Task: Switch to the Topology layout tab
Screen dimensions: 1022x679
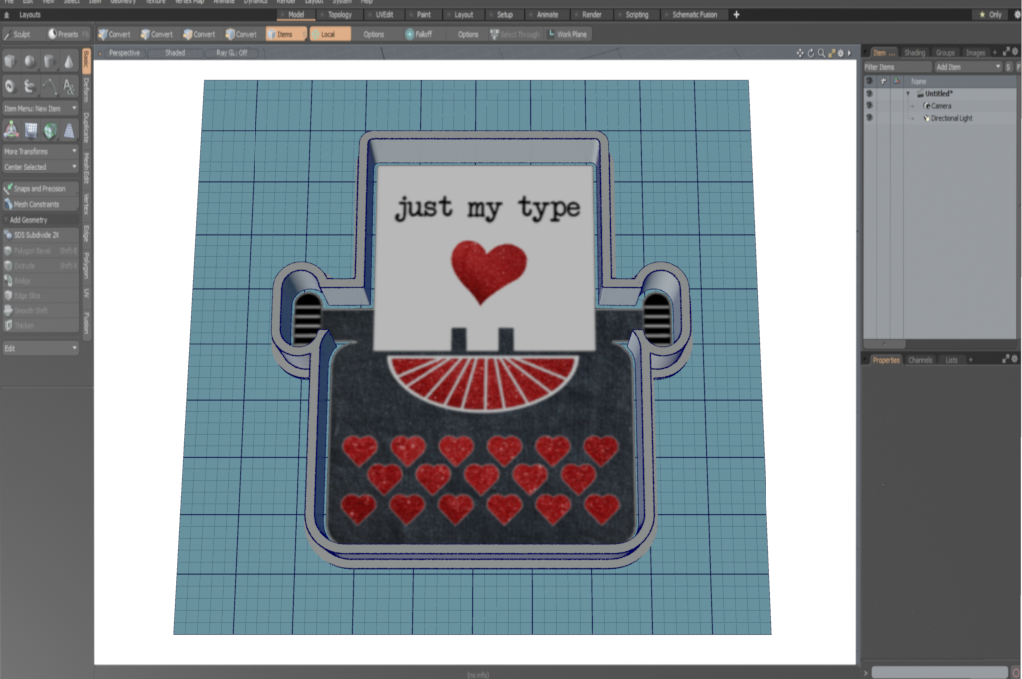Action: pyautogui.click(x=341, y=15)
